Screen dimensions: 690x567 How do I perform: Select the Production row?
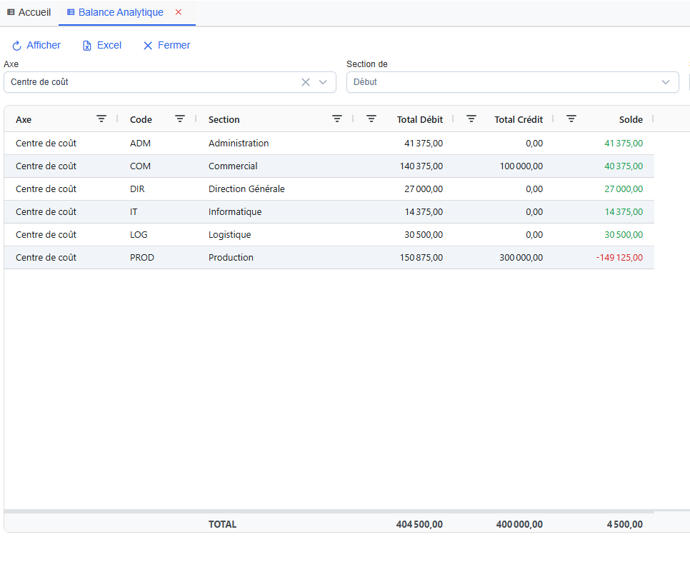coord(231,258)
